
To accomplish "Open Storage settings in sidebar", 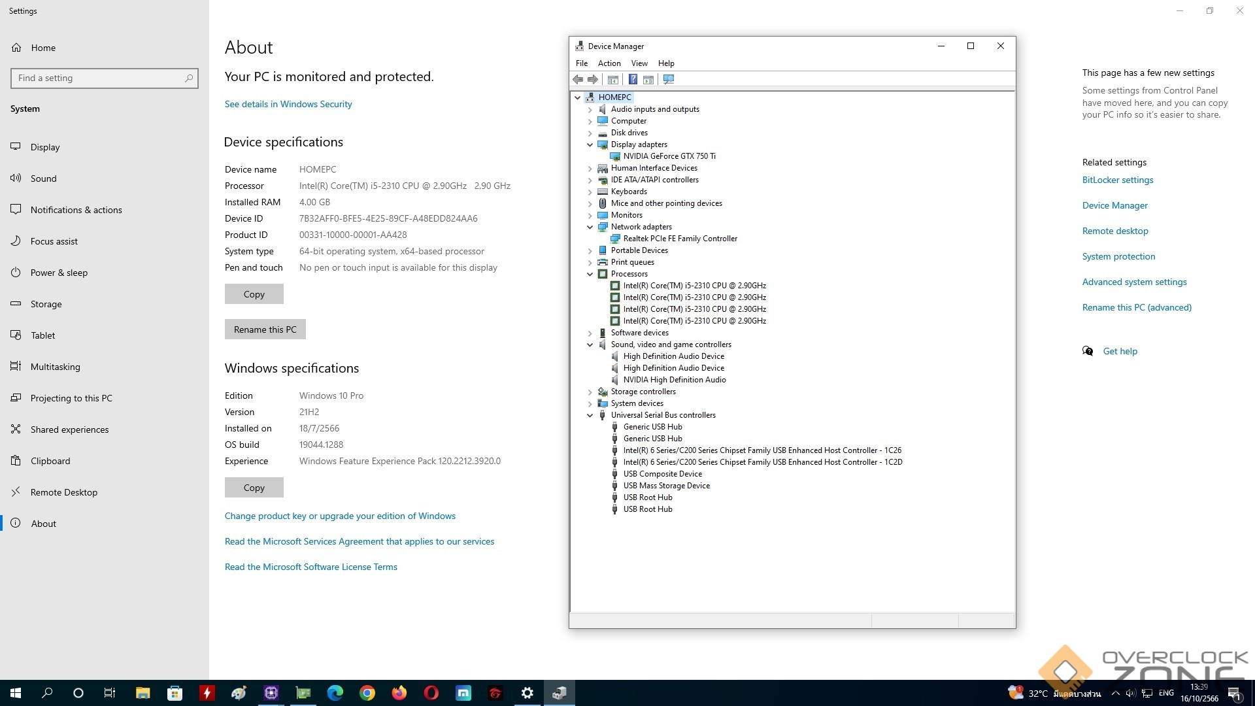I will [46, 304].
